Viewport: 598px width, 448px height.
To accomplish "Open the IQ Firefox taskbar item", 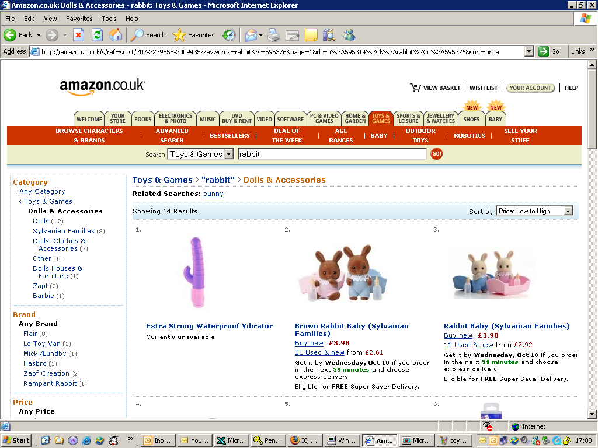I will point(305,440).
